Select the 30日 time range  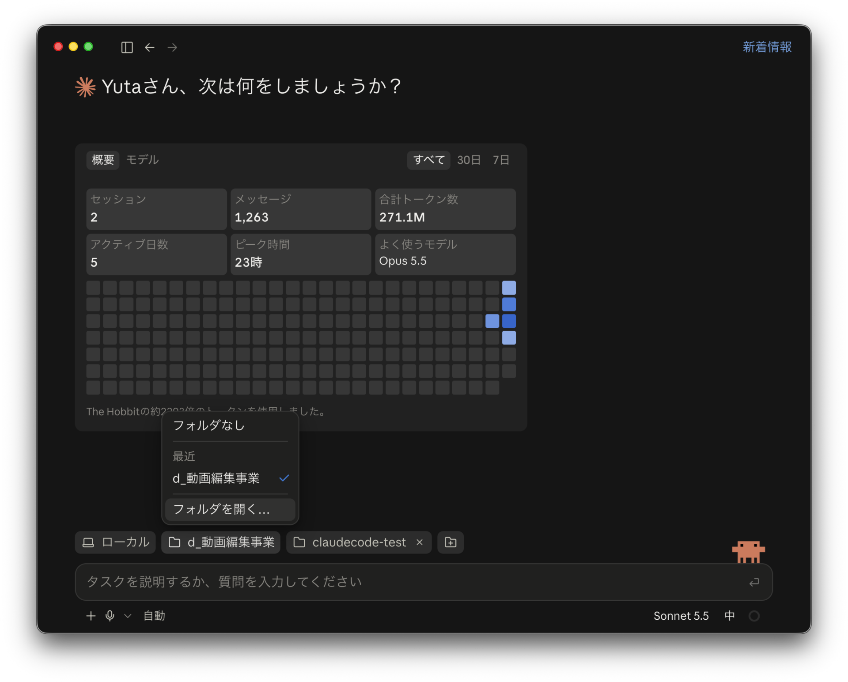pyautogui.click(x=469, y=159)
